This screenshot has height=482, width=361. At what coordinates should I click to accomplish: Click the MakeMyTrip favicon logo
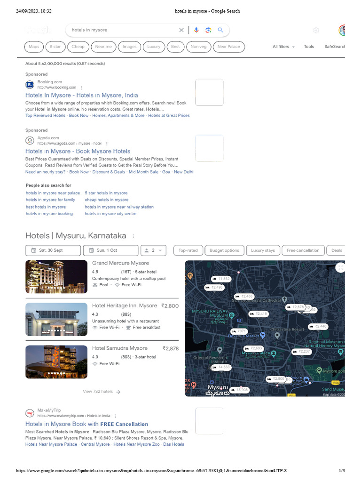[30, 413]
